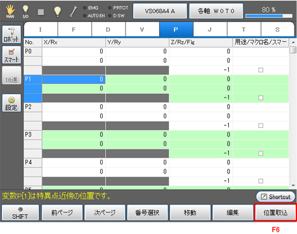Select the P2 X value cell
The height and width of the screenshot is (234, 297).
pos(74,107)
